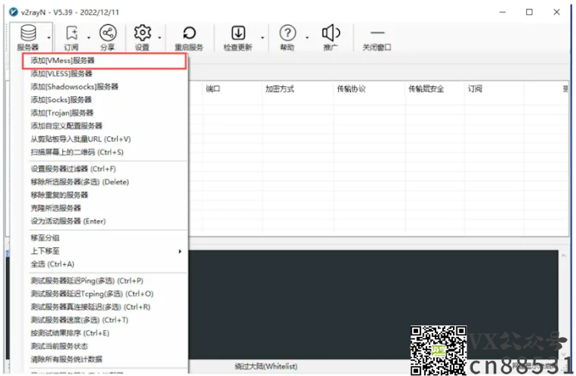Choose 测试服务器真连接延迟(多选) (Ctrl+R)

[x=91, y=307]
